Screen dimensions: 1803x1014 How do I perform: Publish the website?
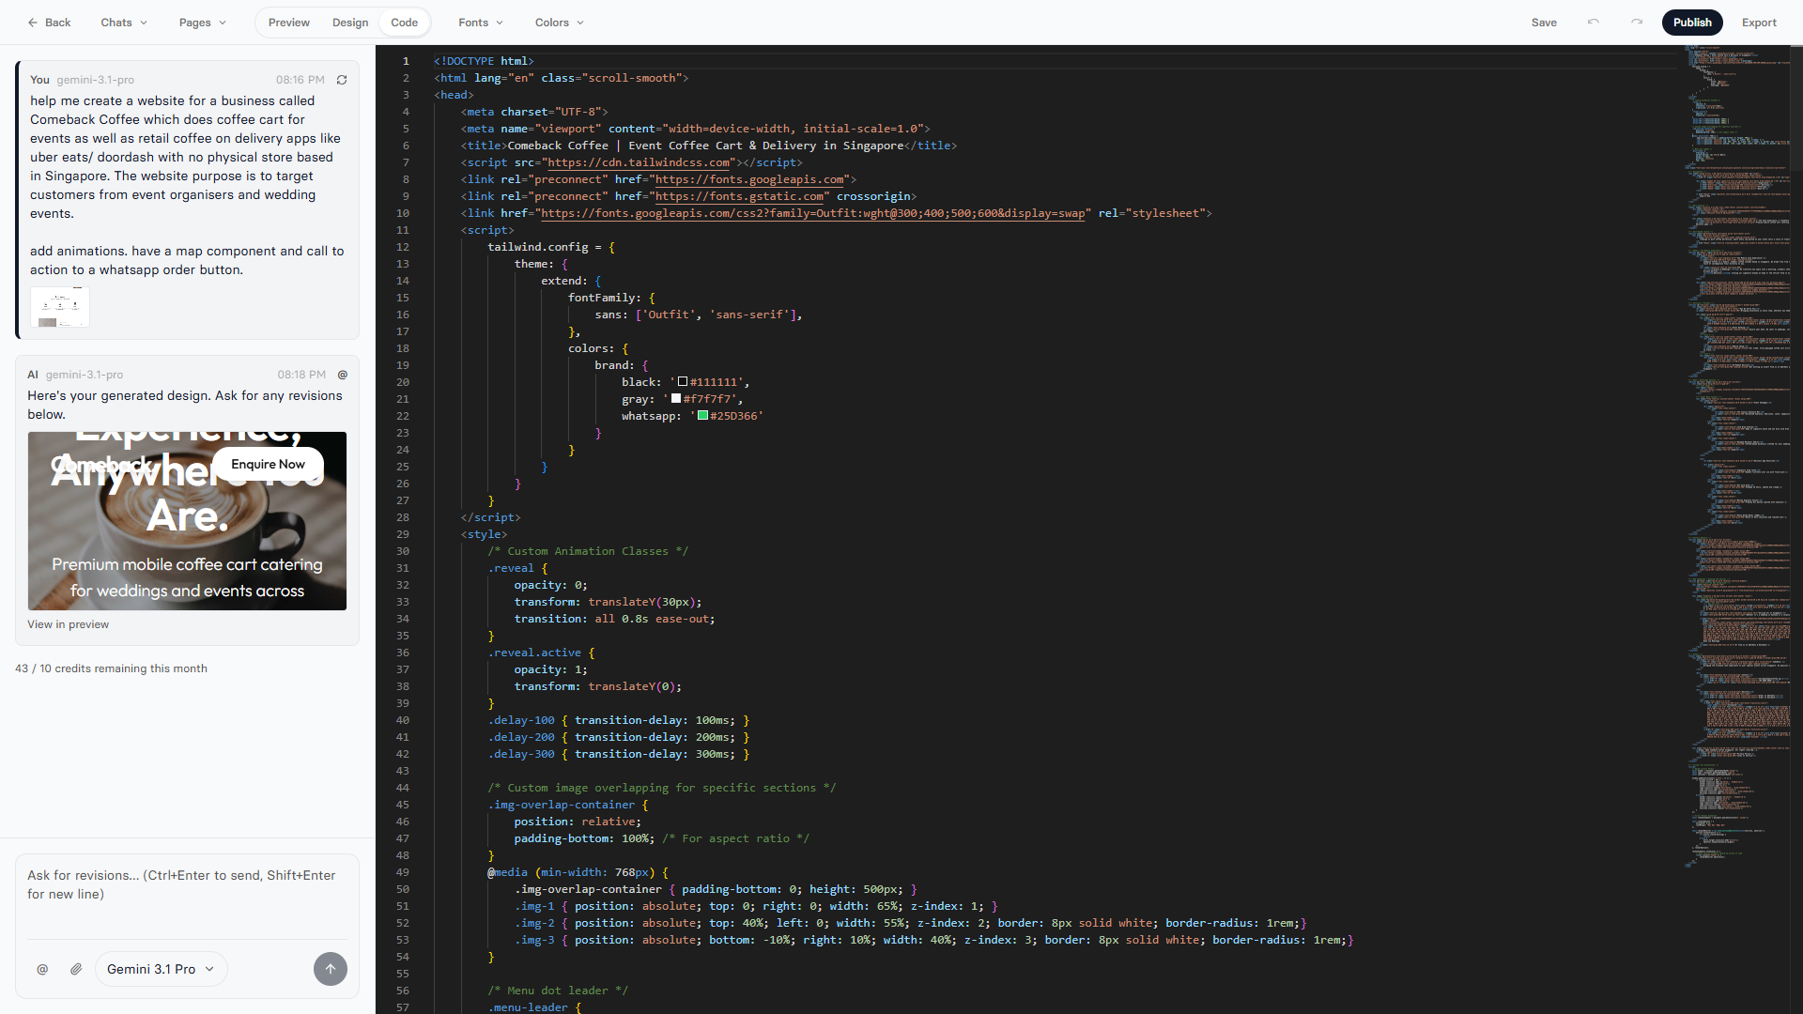[x=1692, y=22]
